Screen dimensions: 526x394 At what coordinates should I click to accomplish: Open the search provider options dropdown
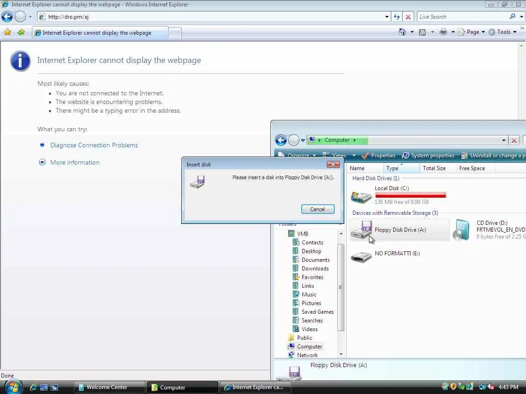[521, 17]
